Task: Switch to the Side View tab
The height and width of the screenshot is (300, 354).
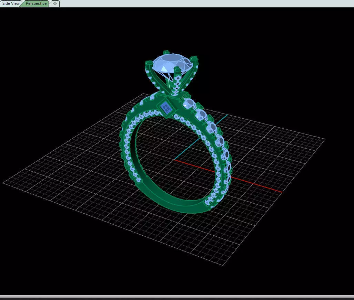Action: (10, 3)
